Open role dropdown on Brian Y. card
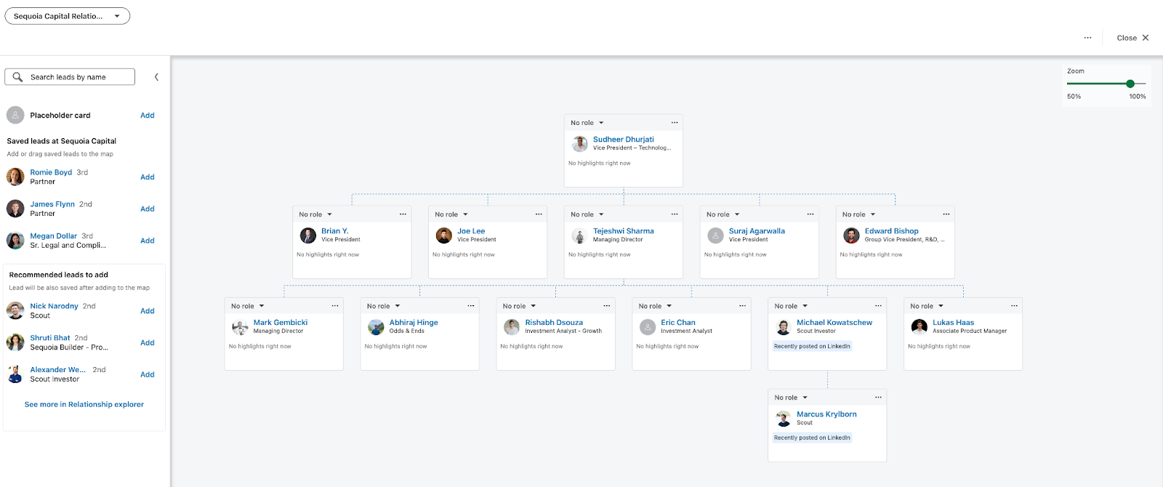This screenshot has height=487, width=1163. click(x=315, y=214)
